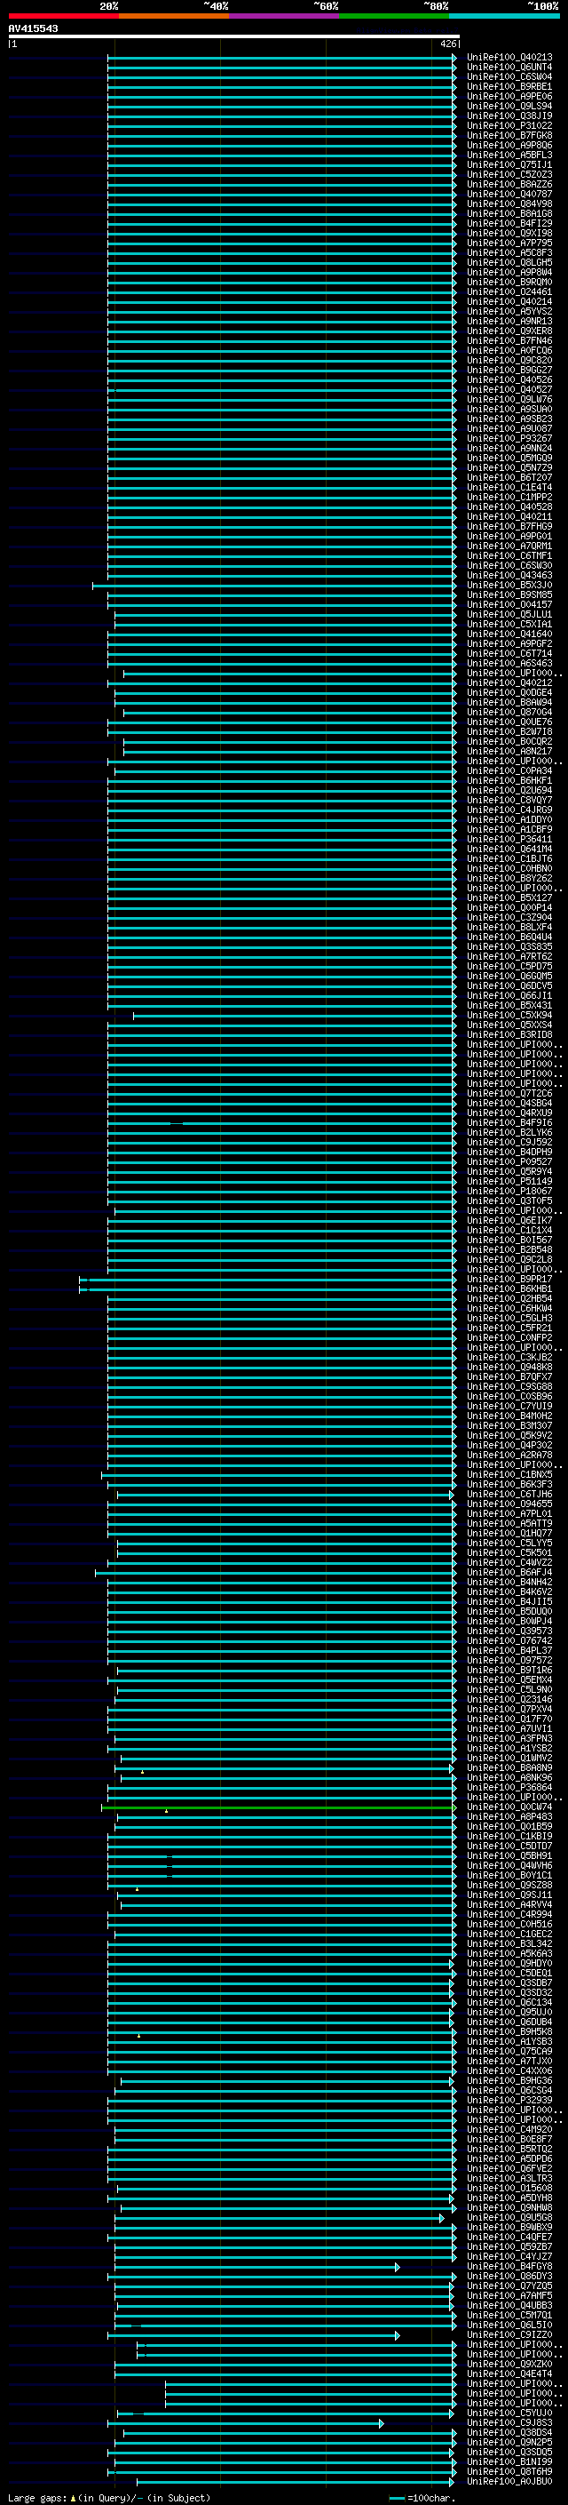
Task: Open hit UniRef100_C4M920
Action: 509,2130
